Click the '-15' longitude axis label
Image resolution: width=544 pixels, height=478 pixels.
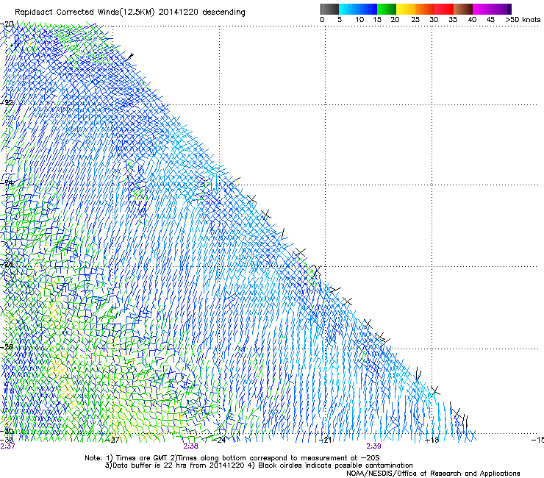coord(538,440)
